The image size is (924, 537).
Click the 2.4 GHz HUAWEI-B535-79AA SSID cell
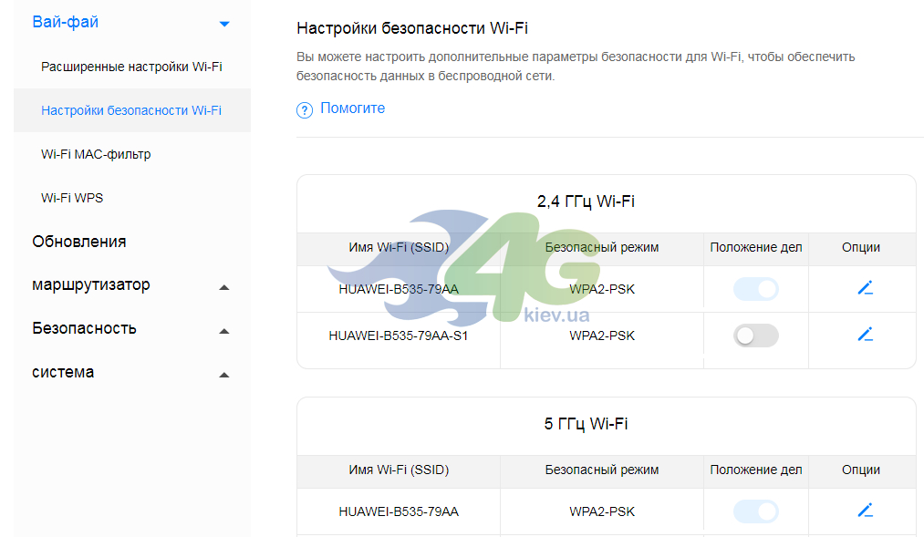tap(399, 289)
